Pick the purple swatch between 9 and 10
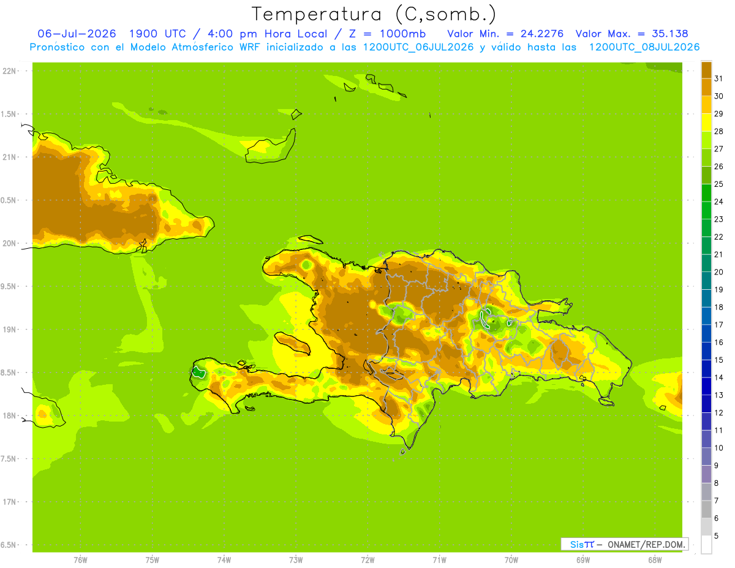This screenshot has width=735, height=568. (x=706, y=456)
